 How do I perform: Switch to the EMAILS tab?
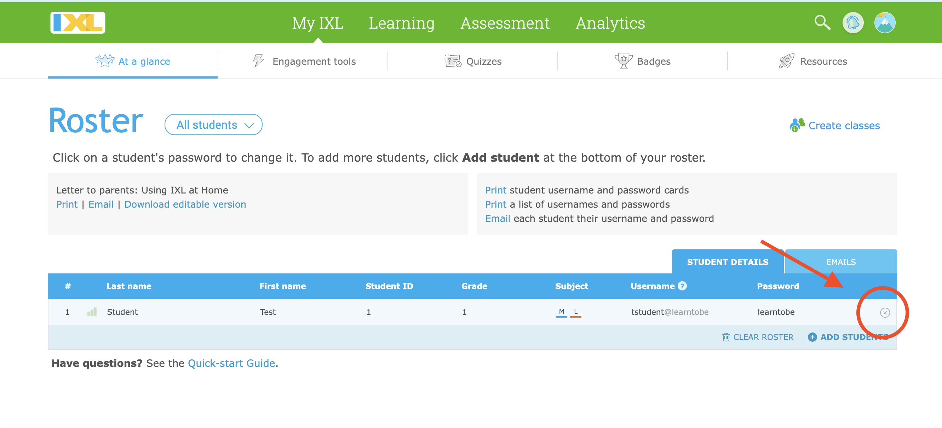pyautogui.click(x=840, y=262)
